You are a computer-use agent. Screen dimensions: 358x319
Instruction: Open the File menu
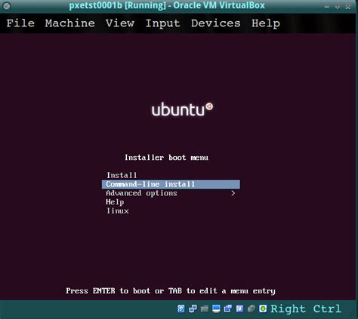(20, 23)
